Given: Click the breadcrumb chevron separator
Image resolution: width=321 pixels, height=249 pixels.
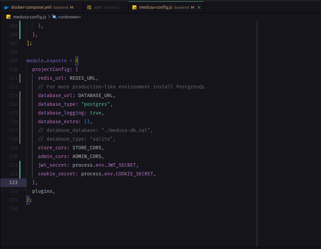Looking at the screenshot, I should [x=49, y=17].
